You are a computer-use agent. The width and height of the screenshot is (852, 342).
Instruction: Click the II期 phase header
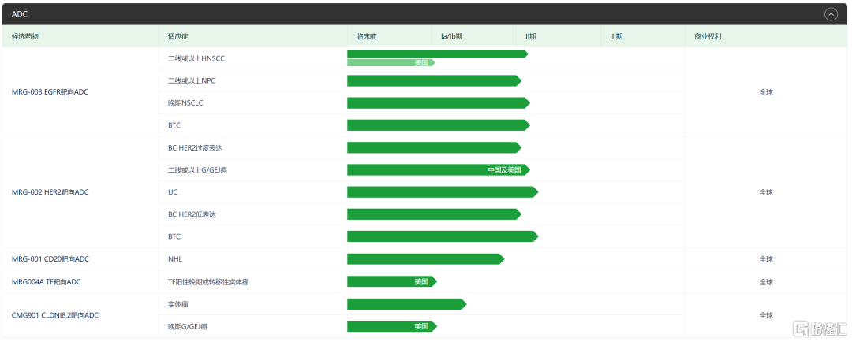531,36
